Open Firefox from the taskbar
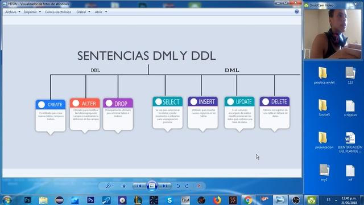Screen dimensions: 364x205 click(x=217, y=200)
